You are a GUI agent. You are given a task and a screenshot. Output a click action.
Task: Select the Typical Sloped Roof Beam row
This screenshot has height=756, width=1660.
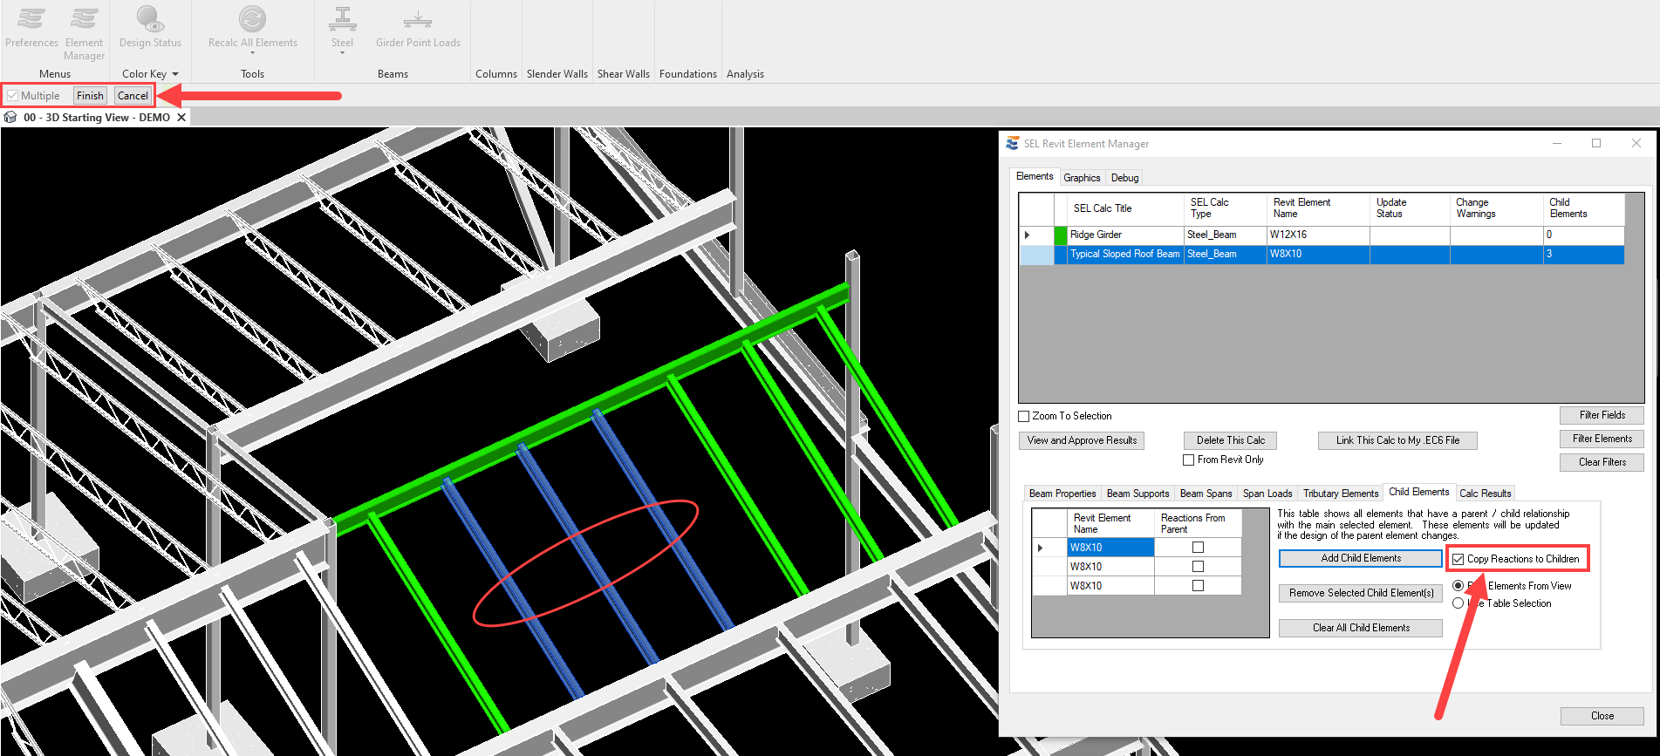pos(1322,254)
